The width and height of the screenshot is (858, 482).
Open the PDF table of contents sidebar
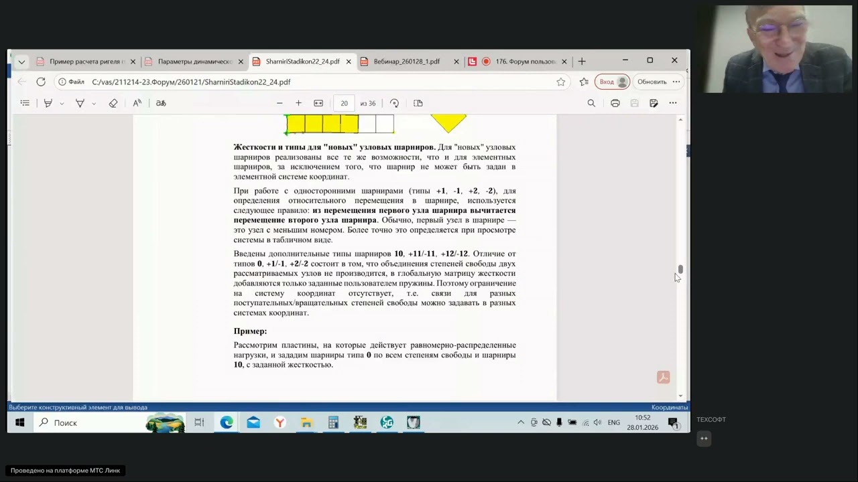point(25,103)
